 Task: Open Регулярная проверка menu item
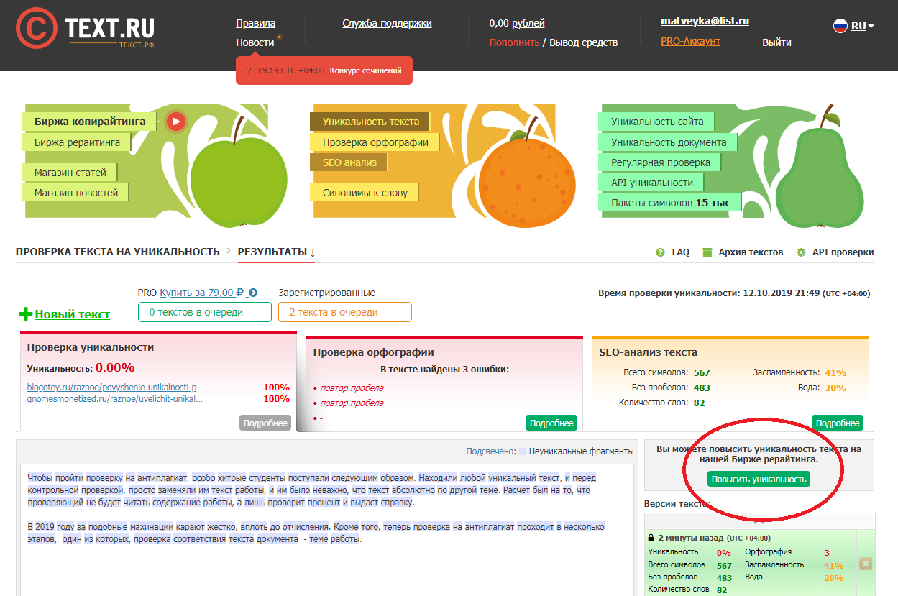coord(661,162)
